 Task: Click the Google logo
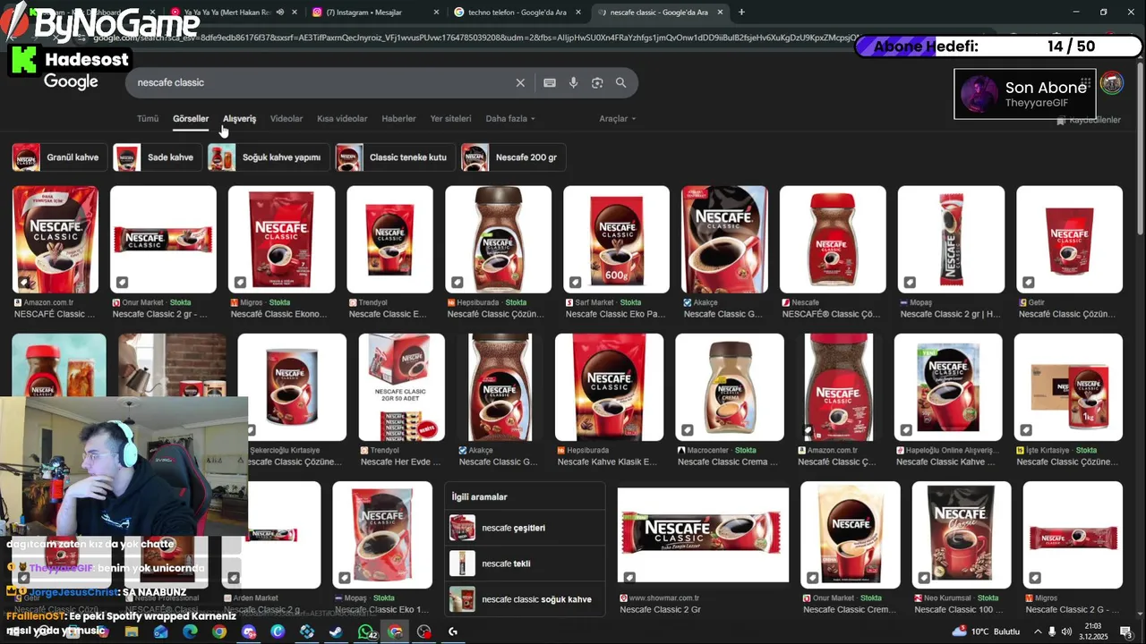pyautogui.click(x=71, y=82)
